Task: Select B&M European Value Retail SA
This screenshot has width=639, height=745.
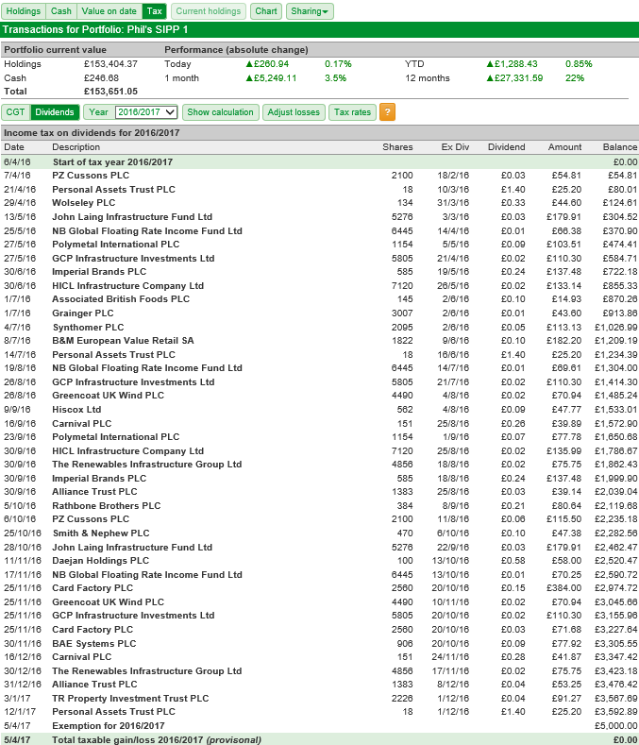Action: 123,341
